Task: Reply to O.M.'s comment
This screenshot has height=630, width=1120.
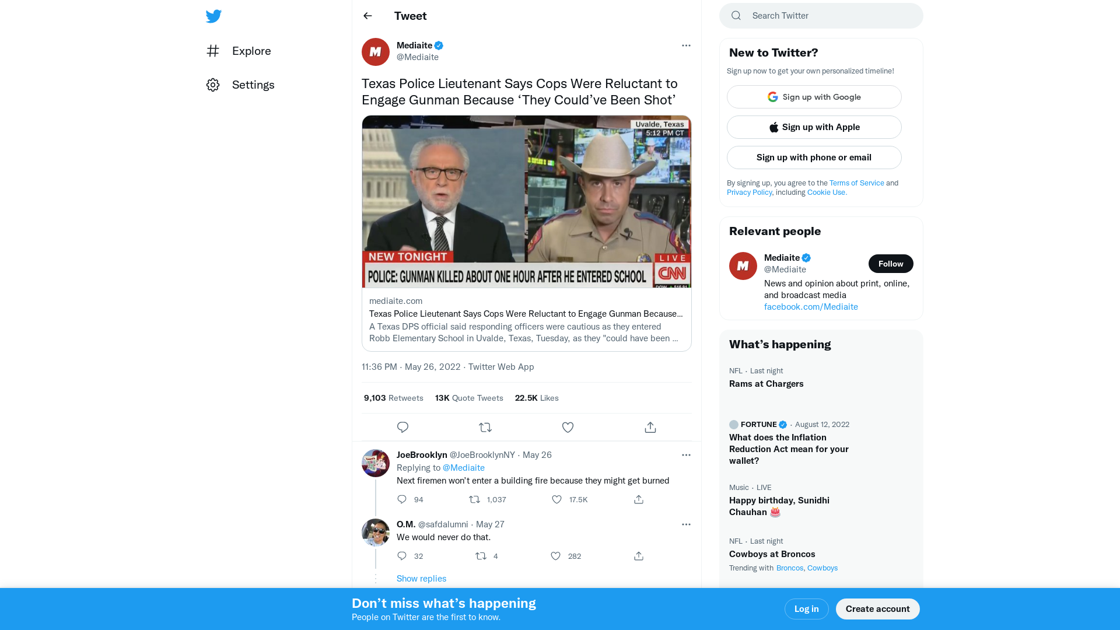Action: pos(402,556)
